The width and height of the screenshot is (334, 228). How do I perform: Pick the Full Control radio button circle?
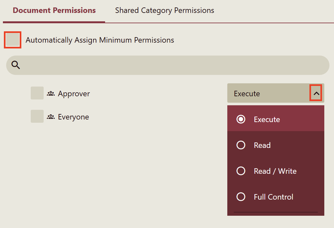241,197
